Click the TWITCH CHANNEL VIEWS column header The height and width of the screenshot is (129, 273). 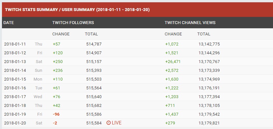click(190, 22)
